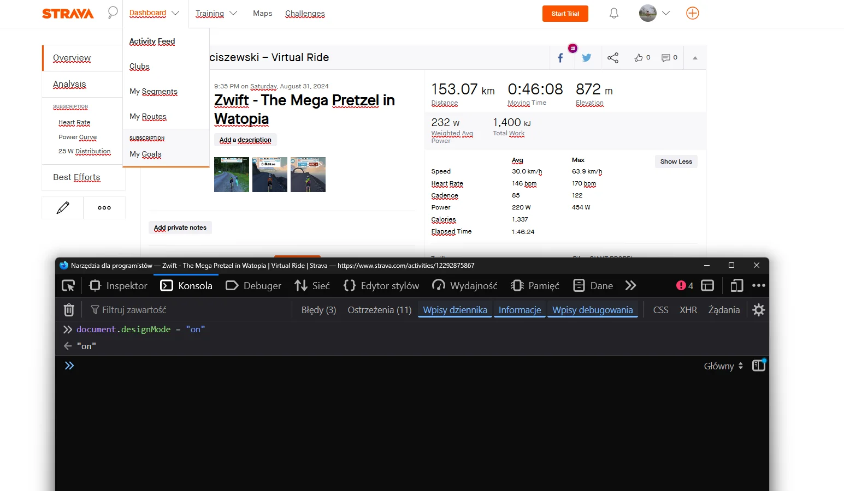Switch to the Konsola tab
844x491 pixels.
[186, 285]
